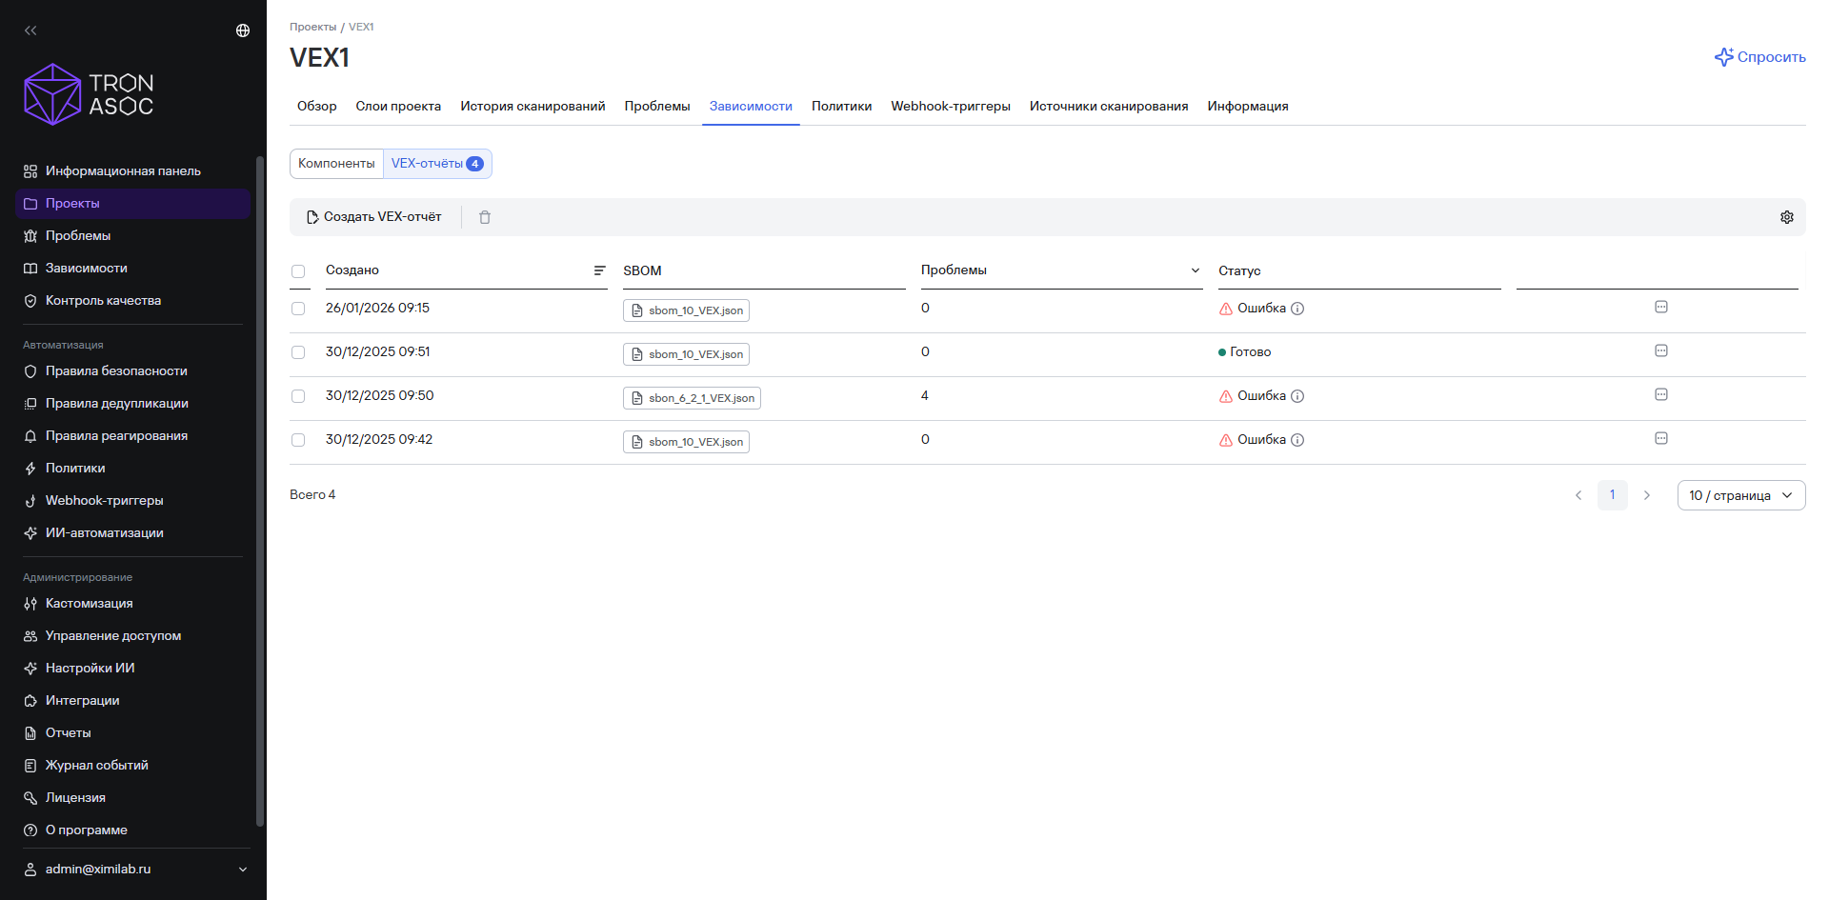This screenshot has height=900, width=1829.
Task: Select checkbox for 30/12/2025 09:50 row
Action: tap(298, 396)
